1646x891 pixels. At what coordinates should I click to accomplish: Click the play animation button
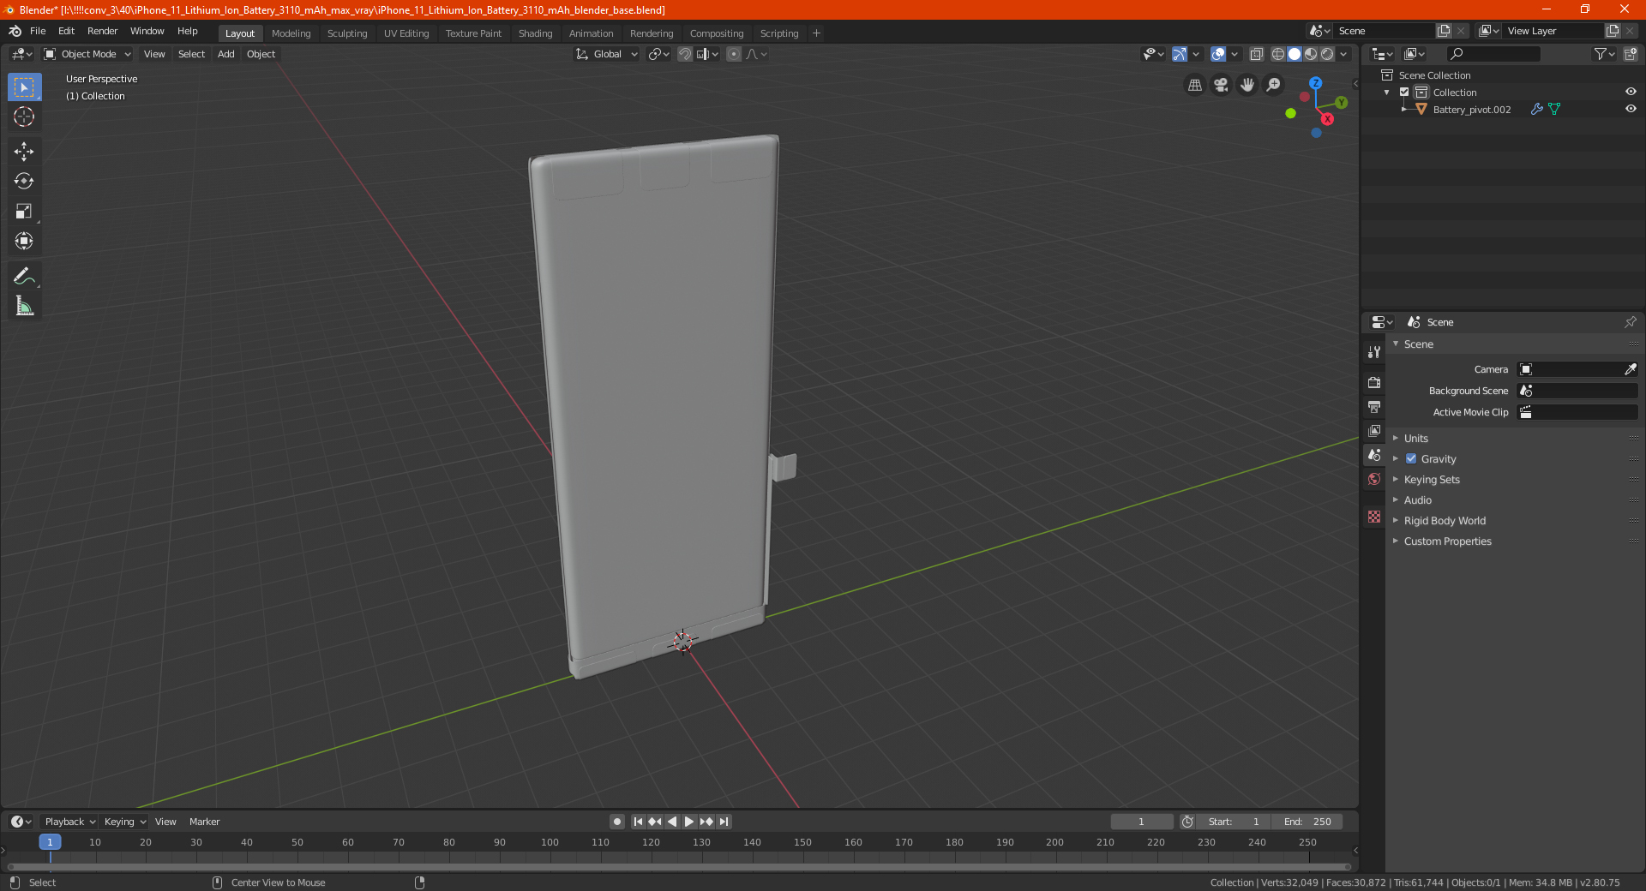pos(689,822)
